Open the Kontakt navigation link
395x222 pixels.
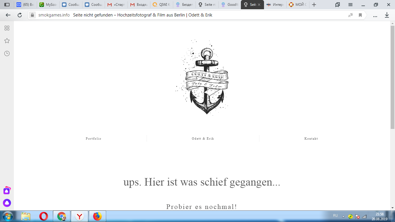tap(311, 139)
